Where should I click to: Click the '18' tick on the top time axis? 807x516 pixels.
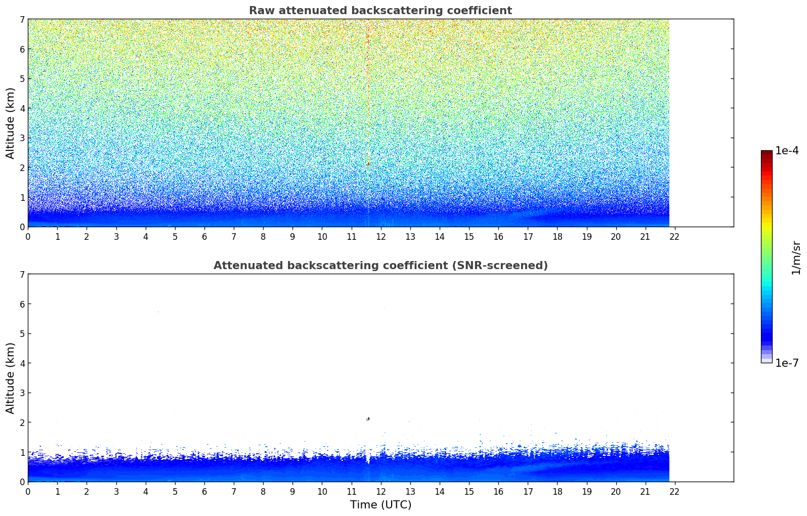coord(557,237)
